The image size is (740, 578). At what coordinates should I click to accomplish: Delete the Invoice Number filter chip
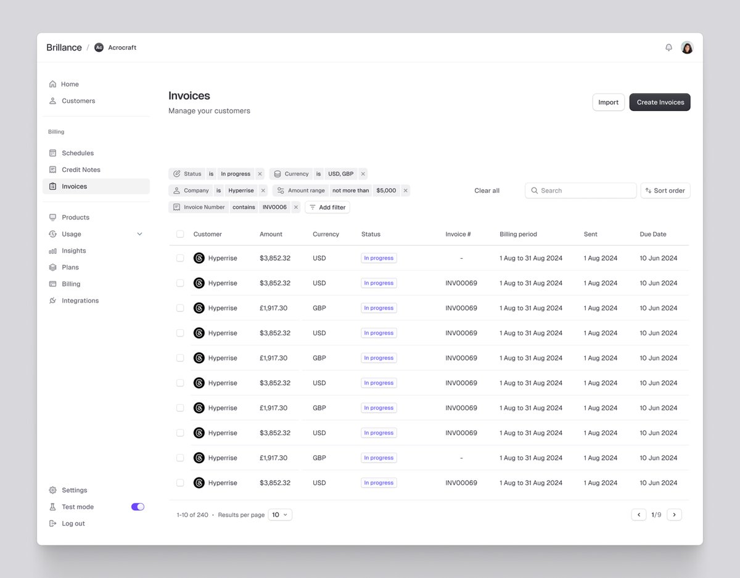pos(296,207)
